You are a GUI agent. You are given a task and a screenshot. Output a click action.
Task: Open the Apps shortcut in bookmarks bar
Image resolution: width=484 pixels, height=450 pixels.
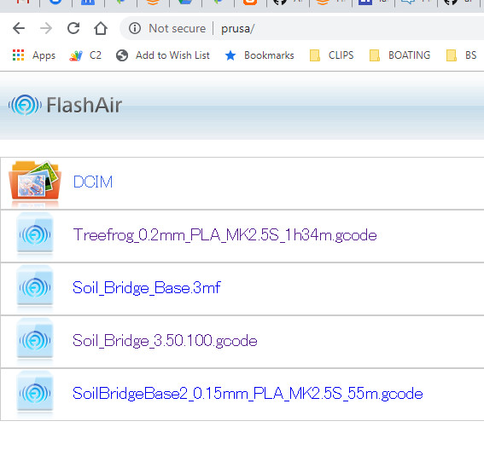tap(34, 55)
